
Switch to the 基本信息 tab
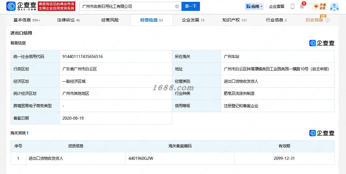[27, 20]
